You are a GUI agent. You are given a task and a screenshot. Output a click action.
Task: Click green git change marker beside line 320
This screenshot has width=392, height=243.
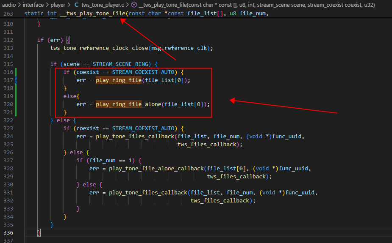[16, 104]
